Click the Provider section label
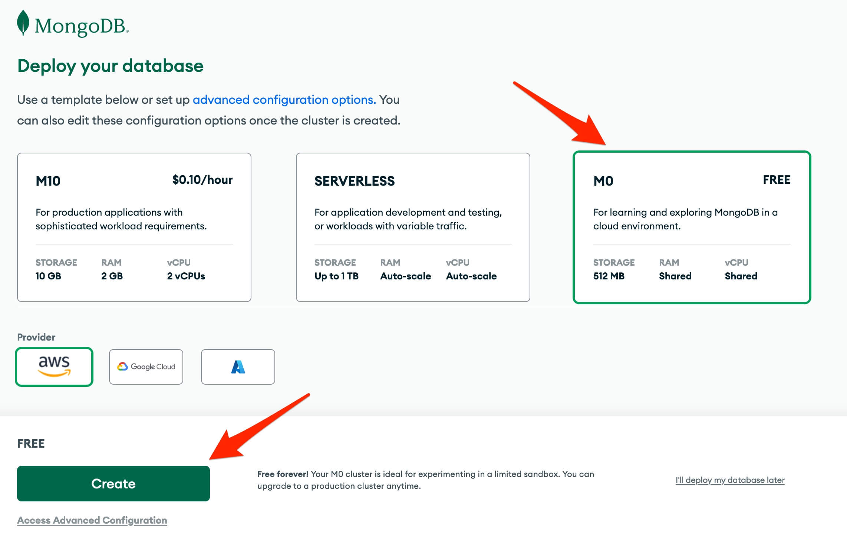Screen dimensions: 847x544 click(36, 337)
